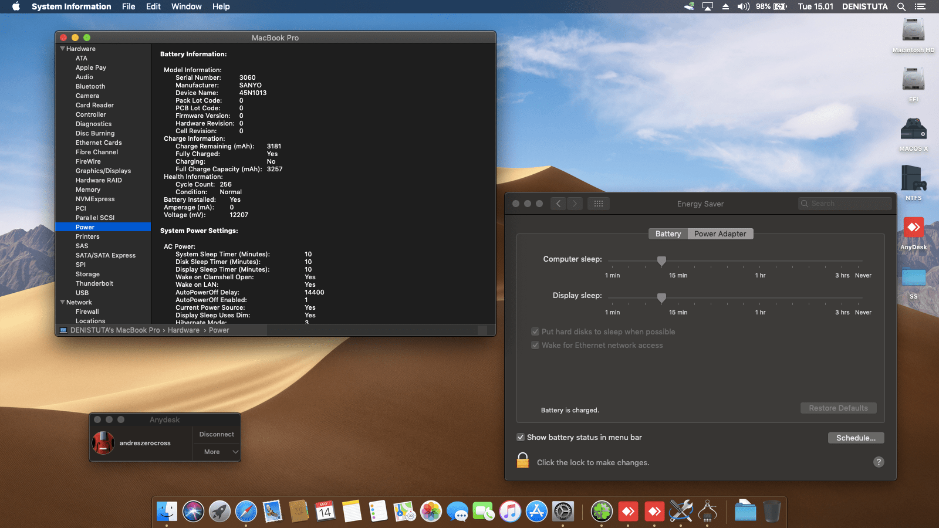
Task: Open the Help menu
Action: coord(221,6)
